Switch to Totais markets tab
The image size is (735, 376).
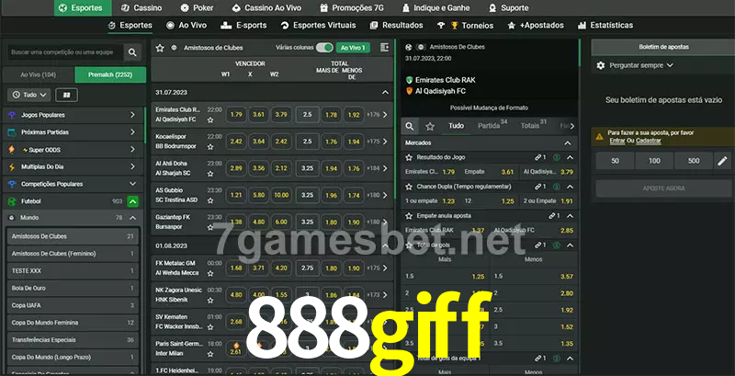(533, 126)
